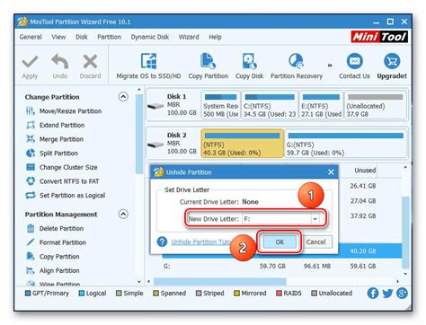Click the Undo arrow icon
This screenshot has width=426, height=325.
(60, 62)
